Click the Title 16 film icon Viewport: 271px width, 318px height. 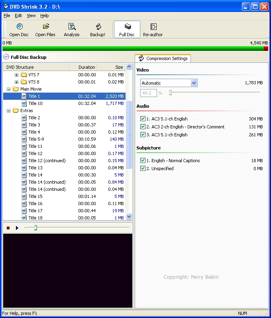coord(24,204)
